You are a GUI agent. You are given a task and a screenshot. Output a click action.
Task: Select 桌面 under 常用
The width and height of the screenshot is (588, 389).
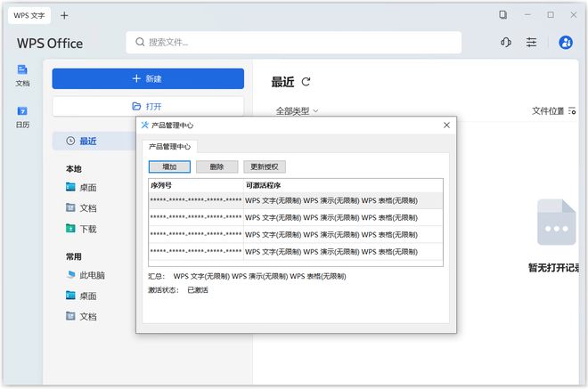[81, 296]
